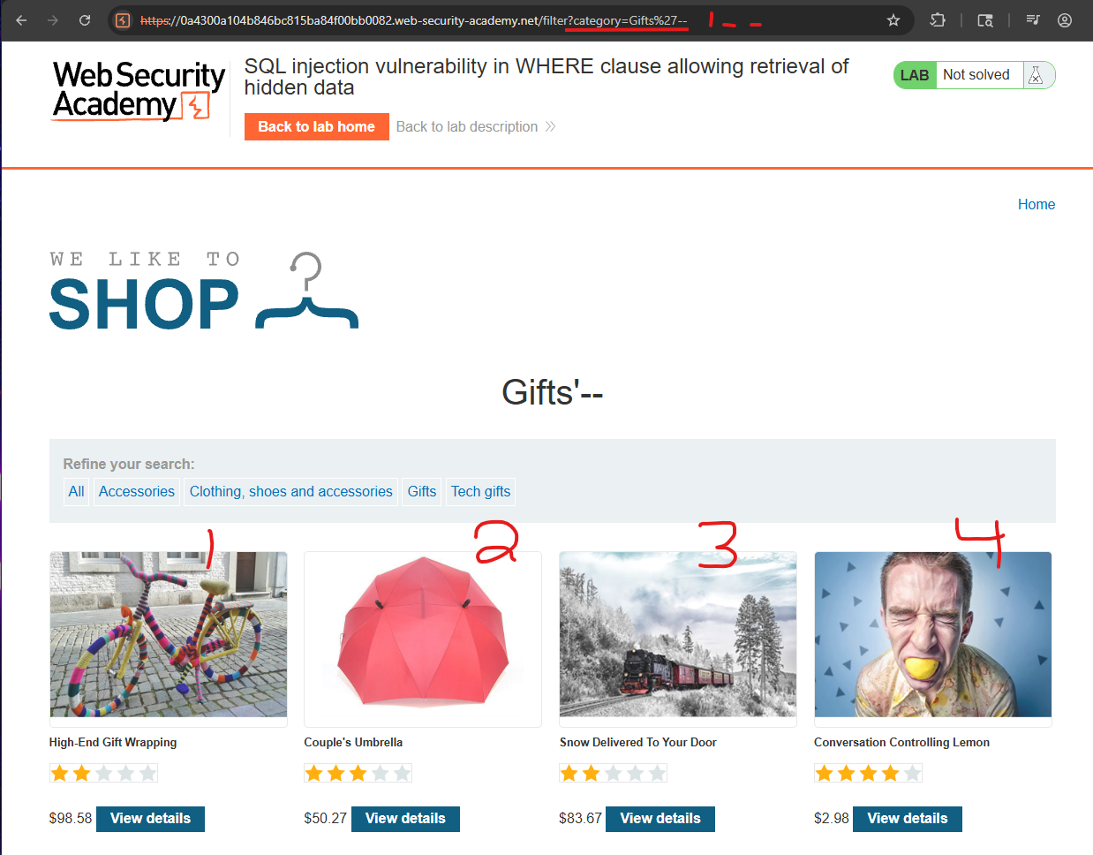Go to the Home link
The image size is (1093, 855).
[x=1036, y=205]
